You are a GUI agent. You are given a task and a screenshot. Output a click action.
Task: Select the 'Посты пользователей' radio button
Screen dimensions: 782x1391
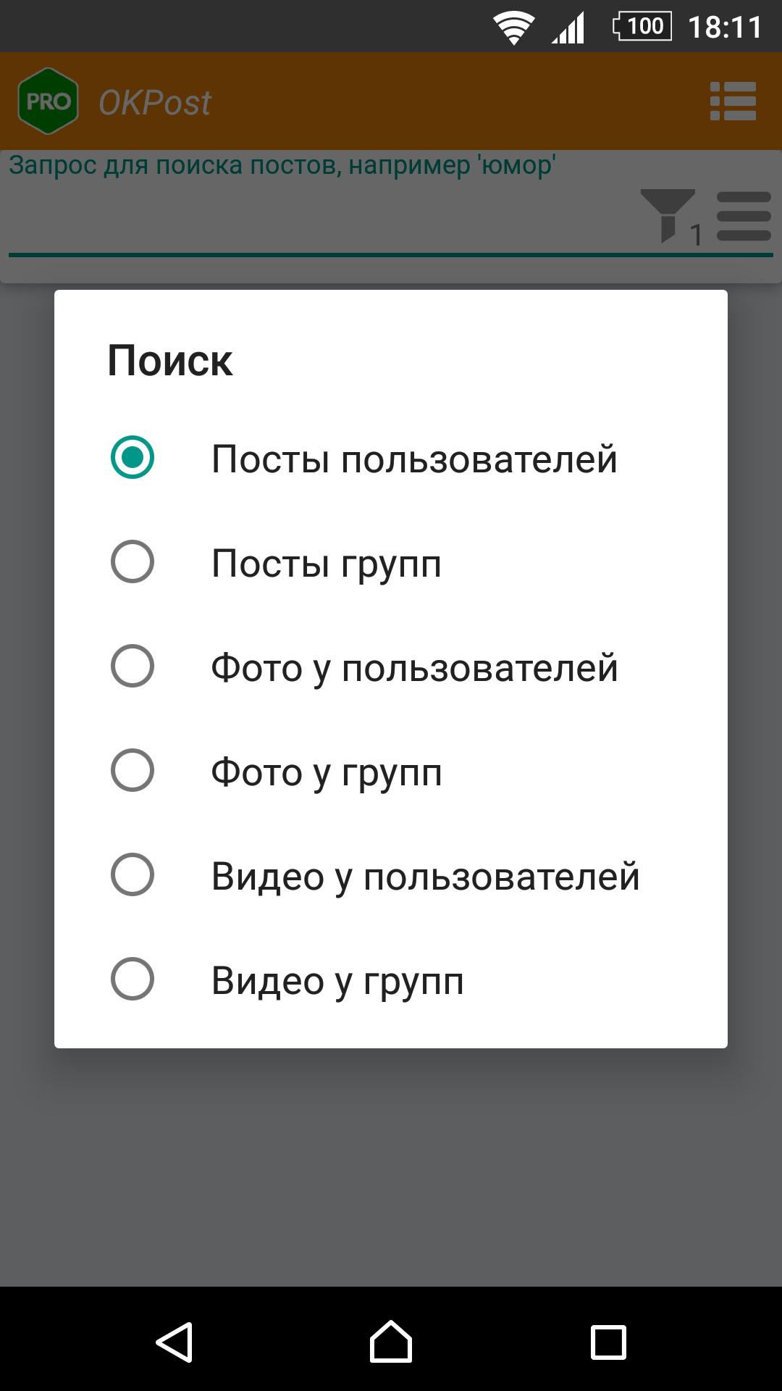(x=133, y=458)
